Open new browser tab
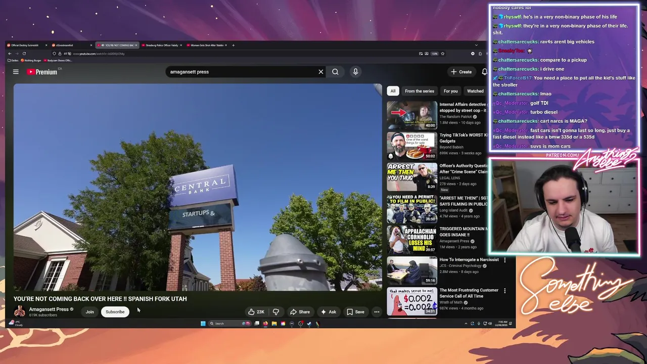 pyautogui.click(x=233, y=45)
